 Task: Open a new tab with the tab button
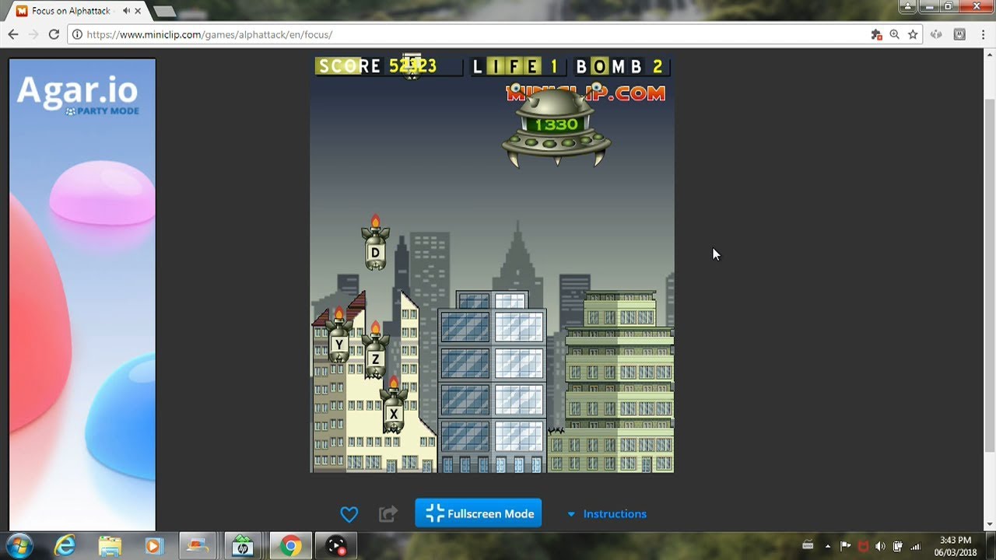164,11
